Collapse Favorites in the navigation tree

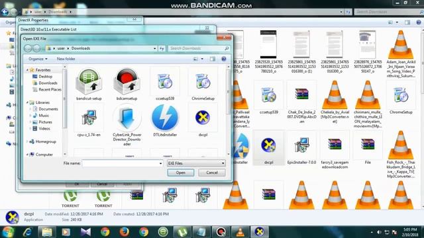pos(27,70)
